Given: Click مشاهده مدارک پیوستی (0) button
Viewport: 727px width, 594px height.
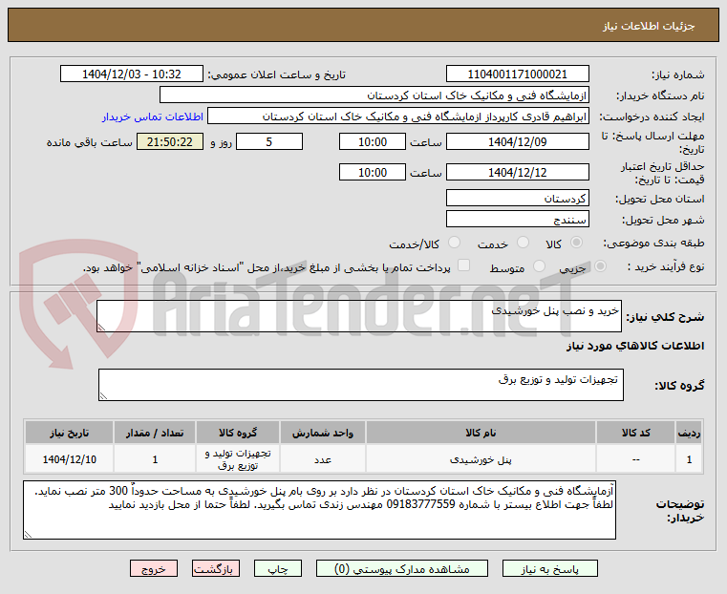Looking at the screenshot, I should pyautogui.click(x=402, y=568).
